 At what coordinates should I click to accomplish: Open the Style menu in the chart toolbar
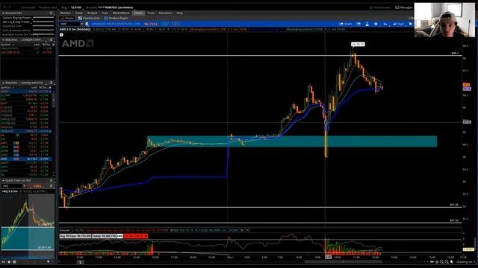399,24
